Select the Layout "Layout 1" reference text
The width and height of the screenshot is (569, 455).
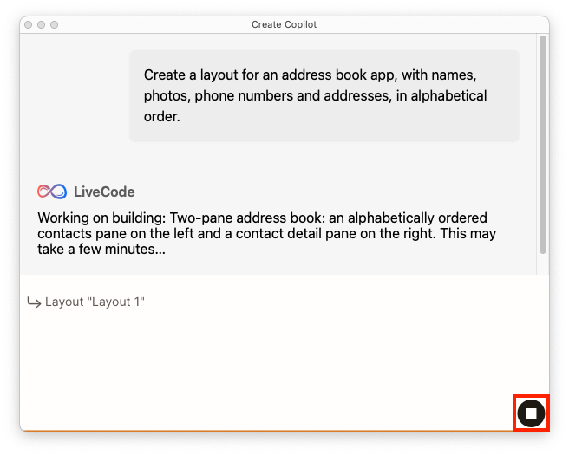[95, 302]
